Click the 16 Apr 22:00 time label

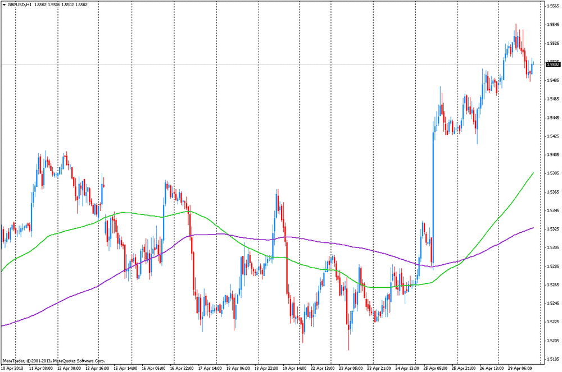[x=182, y=368]
